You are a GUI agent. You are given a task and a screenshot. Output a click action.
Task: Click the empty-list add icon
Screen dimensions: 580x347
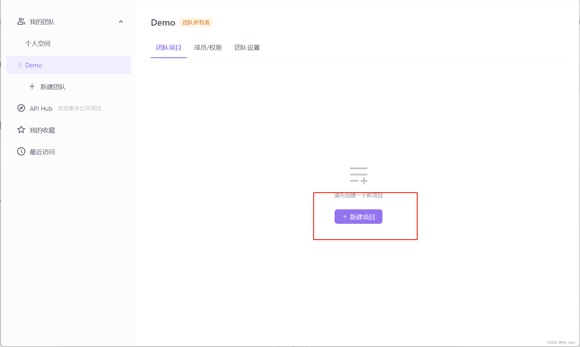359,175
